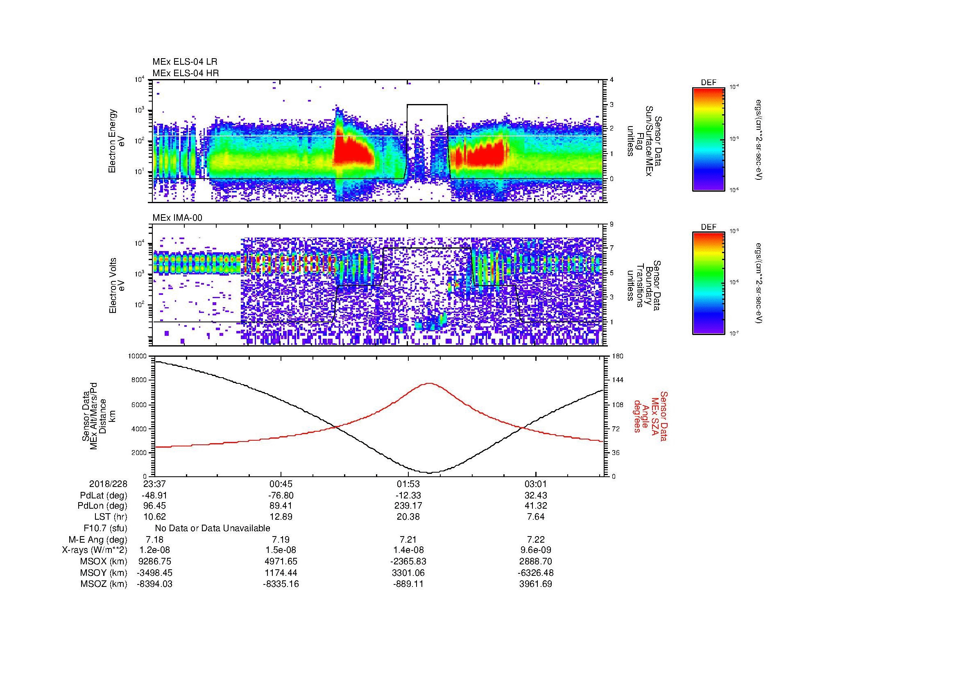Click the IMA colorbar ranging 10⁻⁷ to 10⁻⁵
958x677 pixels.
(709, 283)
